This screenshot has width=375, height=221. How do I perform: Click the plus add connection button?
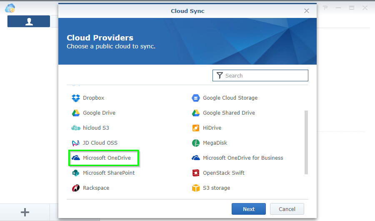(25, 212)
